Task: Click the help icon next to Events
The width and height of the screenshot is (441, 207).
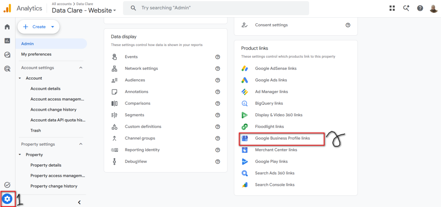Action: pos(217,57)
